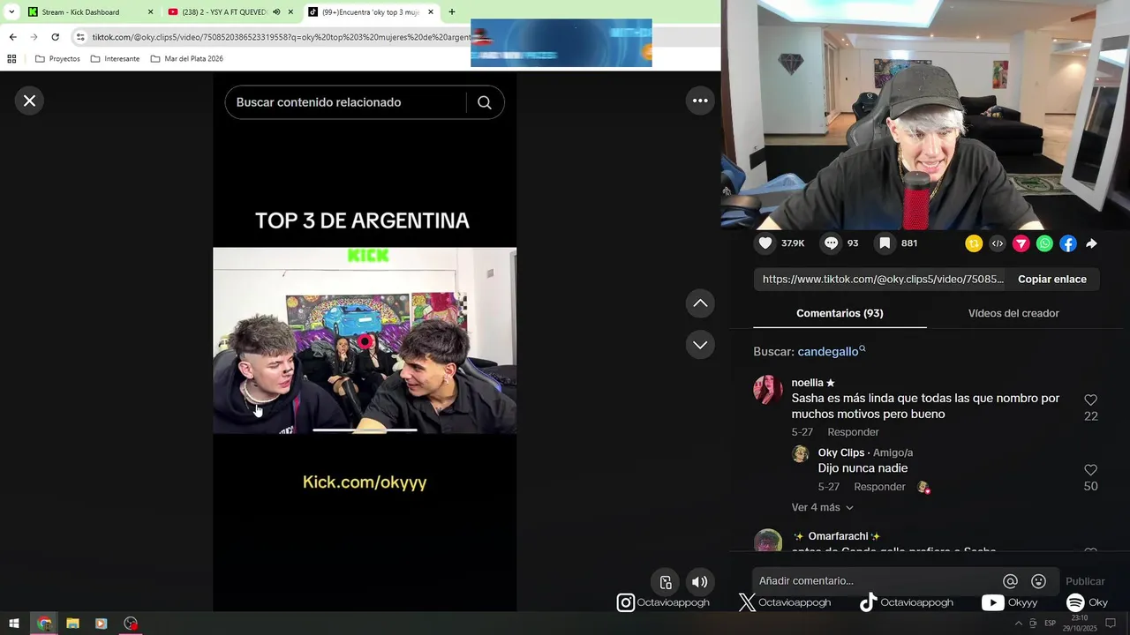Click the embed code icon
This screenshot has height=635, width=1130.
[998, 243]
